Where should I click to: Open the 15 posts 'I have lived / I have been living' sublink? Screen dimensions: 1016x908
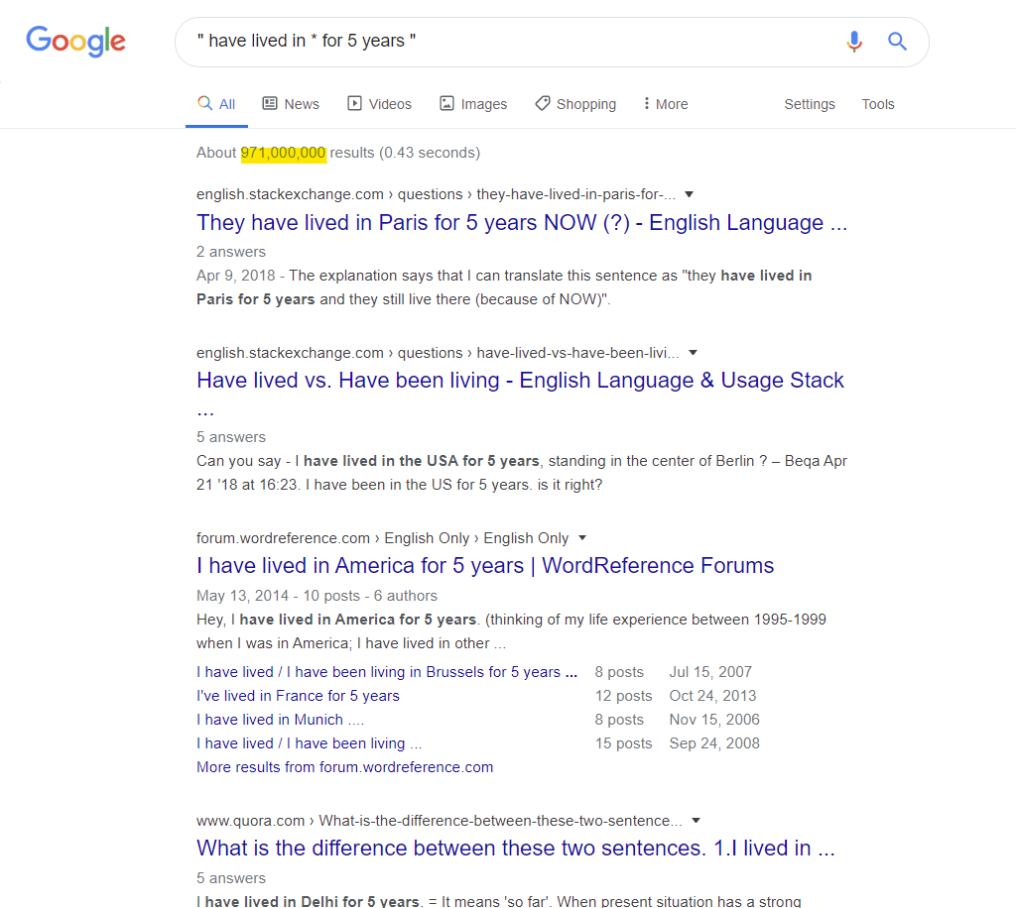pyautogui.click(x=309, y=743)
